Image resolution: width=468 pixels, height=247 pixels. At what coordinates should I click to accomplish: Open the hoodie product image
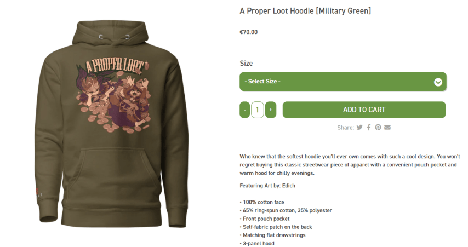click(114, 124)
